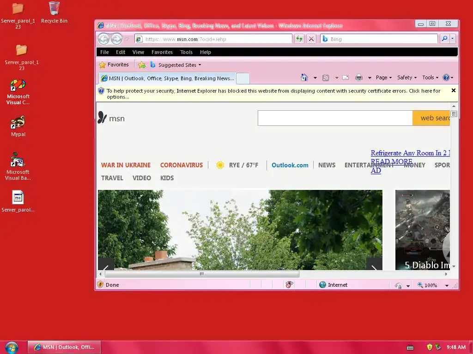Open the Help menu
The width and height of the screenshot is (473, 354).
coord(206,52)
